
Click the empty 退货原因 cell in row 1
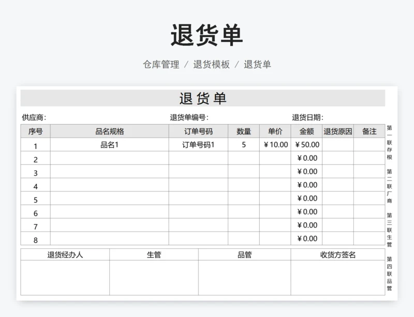338,145
